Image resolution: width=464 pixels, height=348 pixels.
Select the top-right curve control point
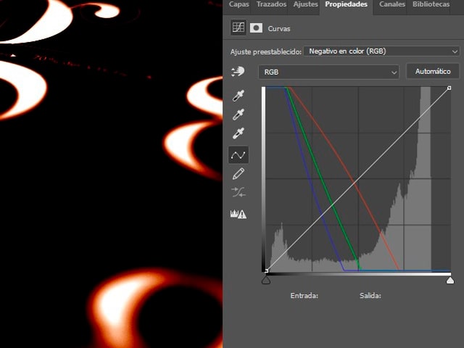tap(449, 88)
